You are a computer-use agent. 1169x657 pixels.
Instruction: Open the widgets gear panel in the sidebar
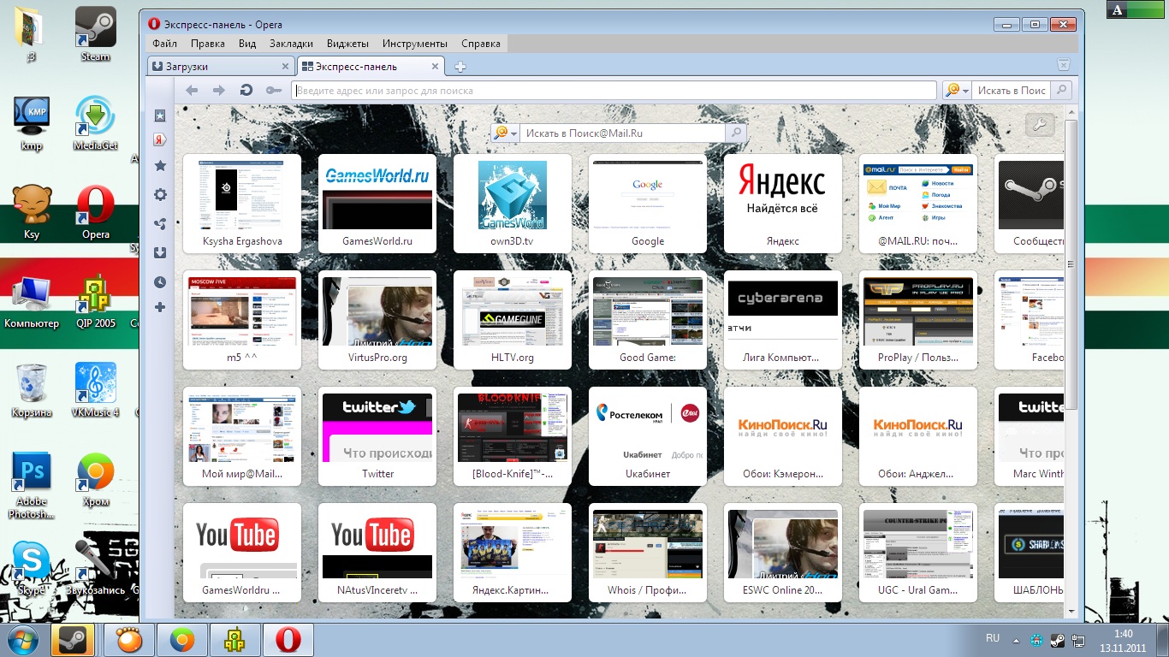coord(160,195)
